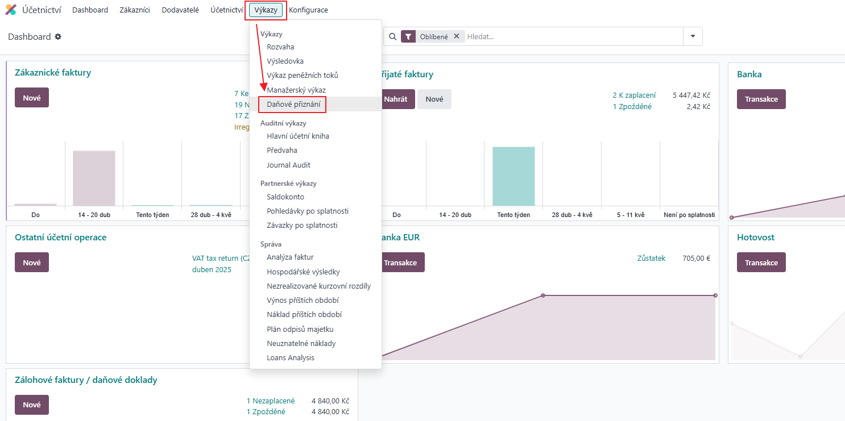Screen dimensions: 845x421
Task: Open Hlavní účetní kniha report
Action: [298, 136]
